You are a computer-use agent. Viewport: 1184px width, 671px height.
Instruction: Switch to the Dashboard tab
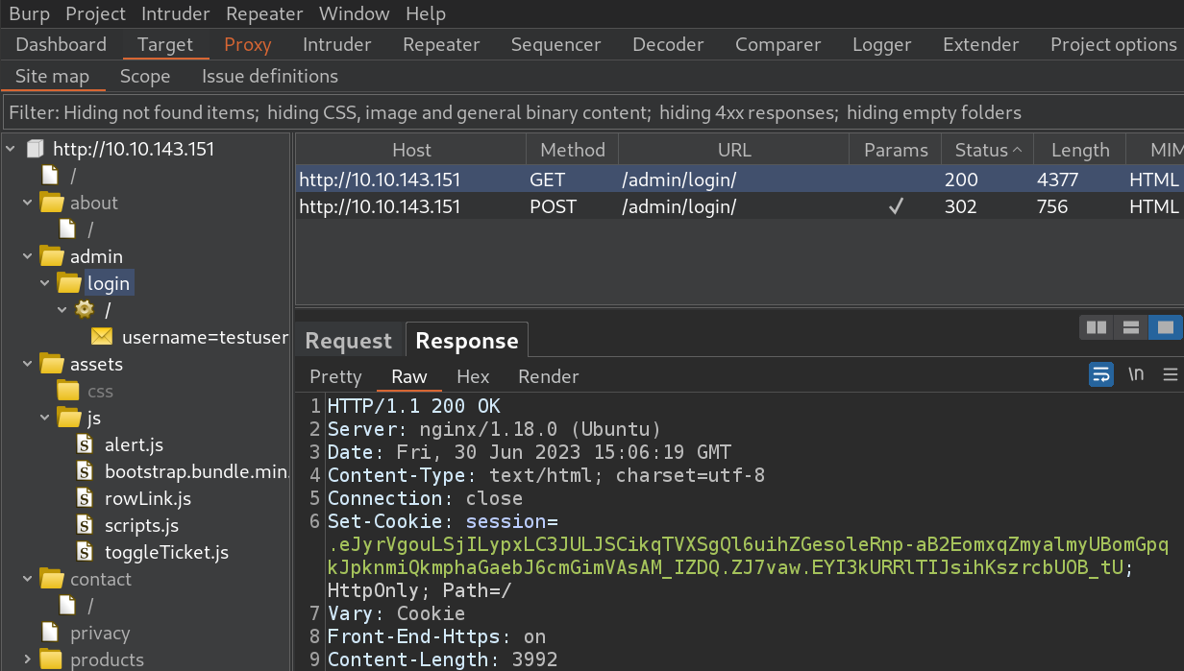pos(62,44)
